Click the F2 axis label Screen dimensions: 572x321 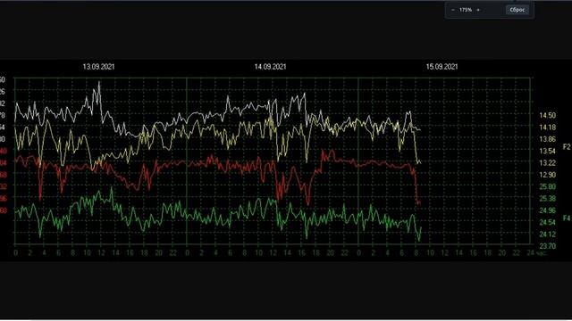[567, 147]
